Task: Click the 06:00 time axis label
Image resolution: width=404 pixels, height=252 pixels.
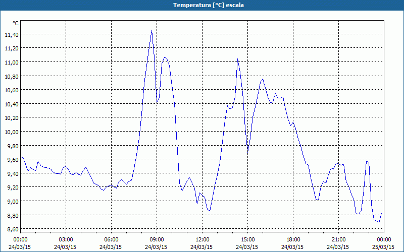Action: (x=111, y=240)
